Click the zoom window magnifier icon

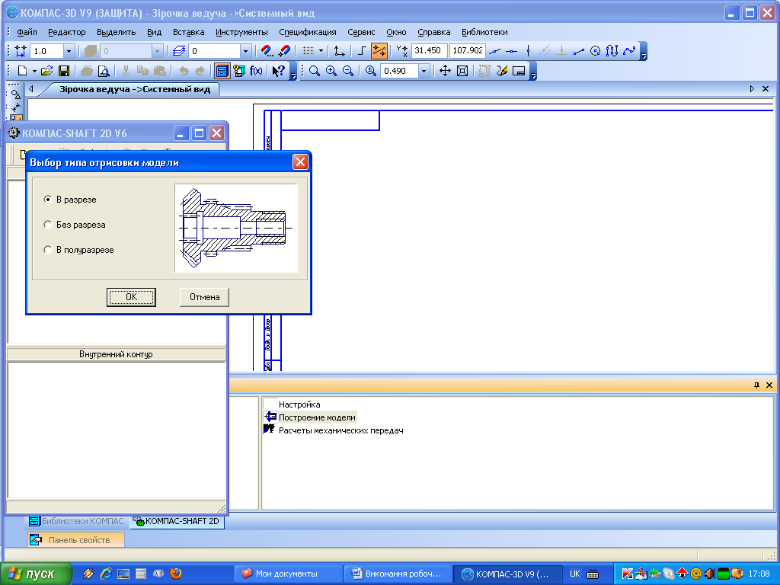click(315, 71)
